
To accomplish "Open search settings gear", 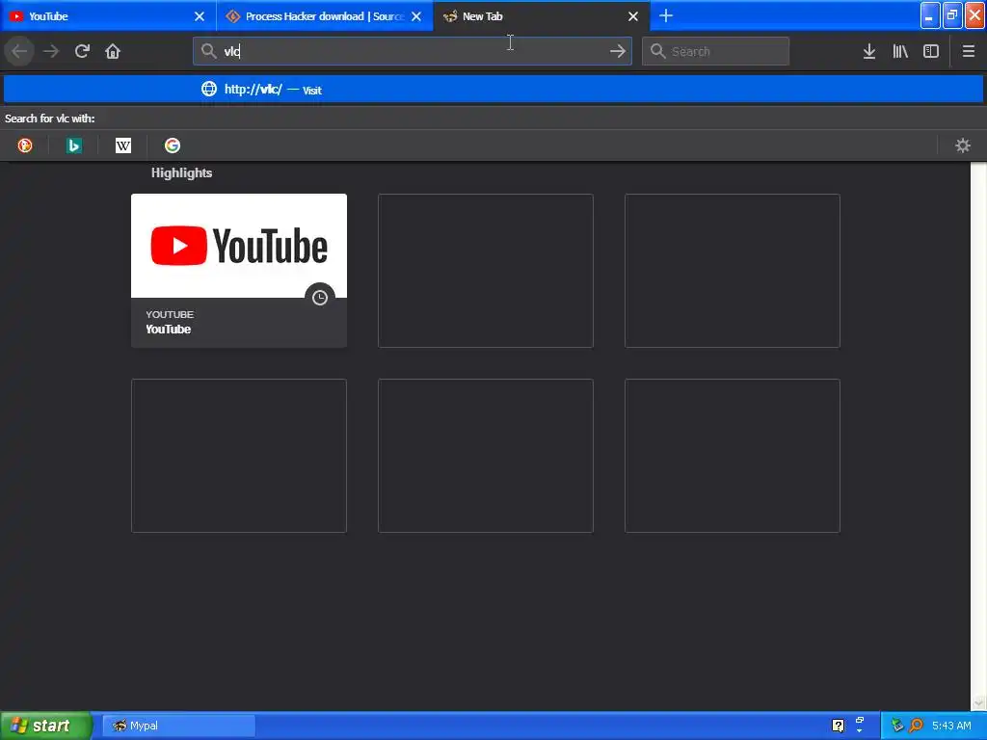I will pos(963,145).
